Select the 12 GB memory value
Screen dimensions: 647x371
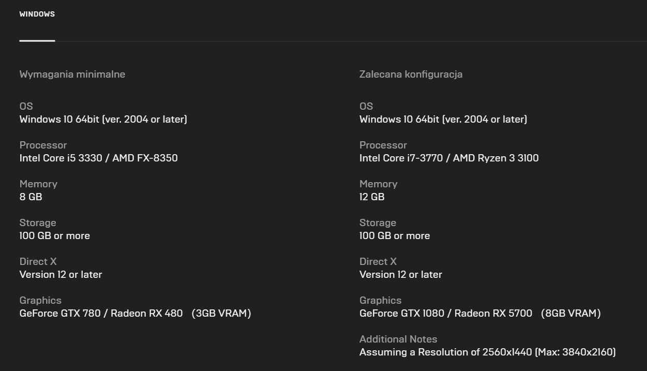[372, 197]
